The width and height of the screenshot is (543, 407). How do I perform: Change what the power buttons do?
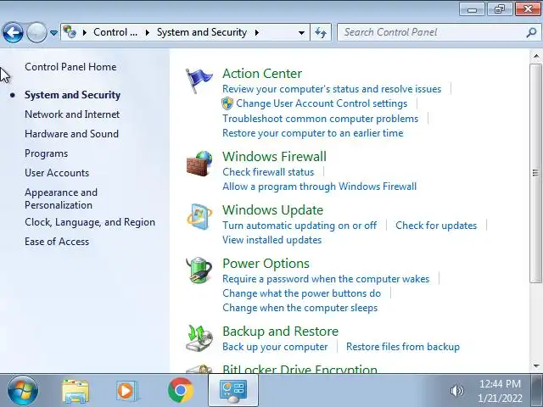(302, 293)
